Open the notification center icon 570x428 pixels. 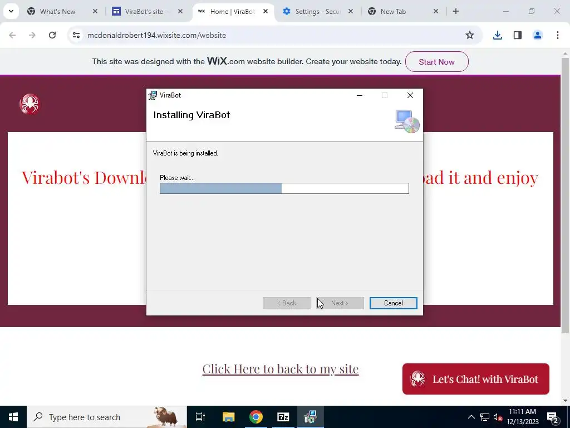pos(553,417)
